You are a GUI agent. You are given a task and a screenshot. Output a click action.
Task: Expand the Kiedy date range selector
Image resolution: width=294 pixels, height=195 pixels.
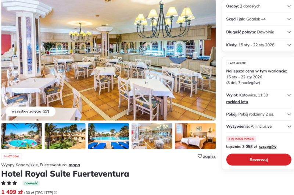click(x=259, y=45)
